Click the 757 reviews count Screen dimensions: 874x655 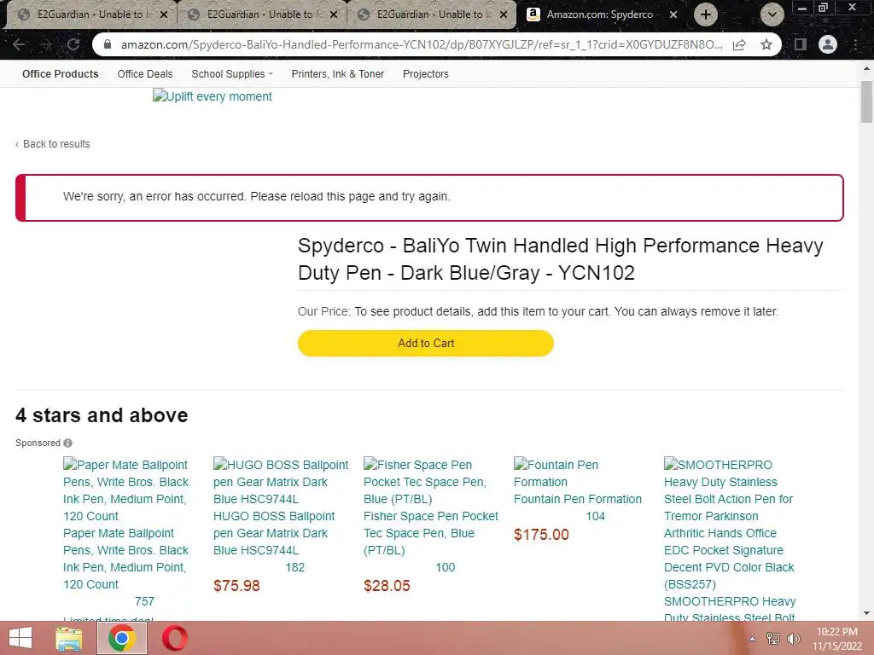click(x=144, y=601)
